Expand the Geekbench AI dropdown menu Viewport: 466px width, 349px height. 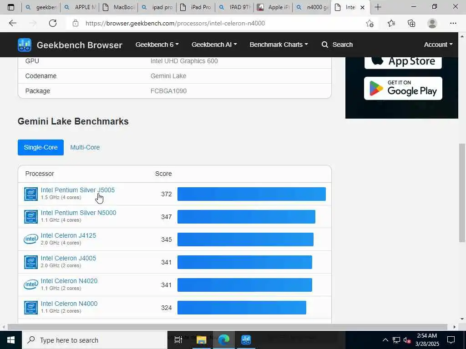click(214, 45)
